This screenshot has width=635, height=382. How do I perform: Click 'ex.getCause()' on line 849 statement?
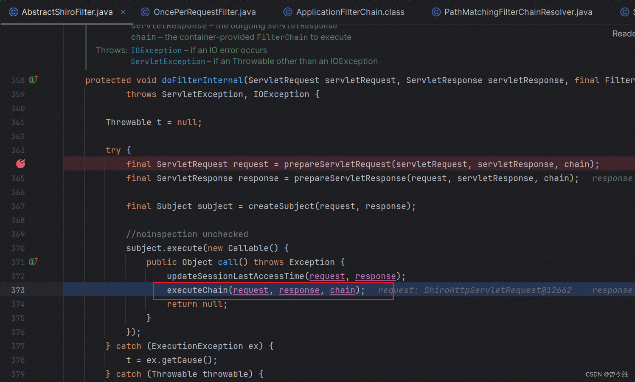182,360
